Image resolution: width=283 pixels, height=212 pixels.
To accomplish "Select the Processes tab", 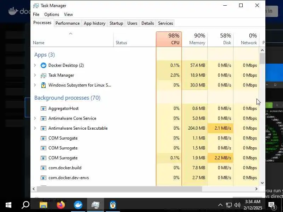I will coord(42,23).
